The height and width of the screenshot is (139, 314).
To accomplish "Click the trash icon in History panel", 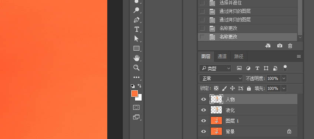I will pyautogui.click(x=290, y=46).
